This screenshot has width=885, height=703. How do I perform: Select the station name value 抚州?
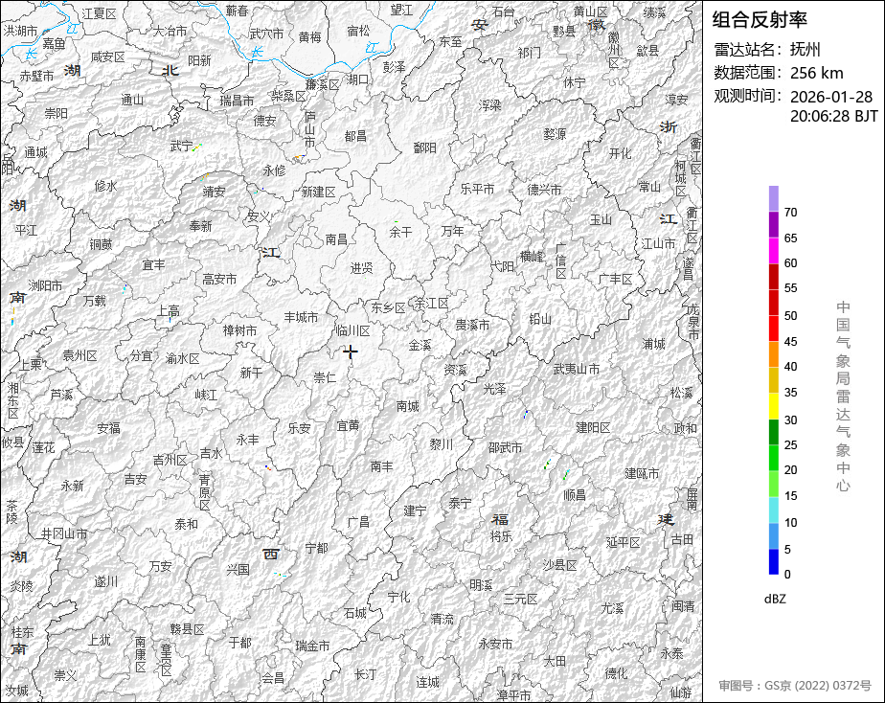tap(805, 50)
